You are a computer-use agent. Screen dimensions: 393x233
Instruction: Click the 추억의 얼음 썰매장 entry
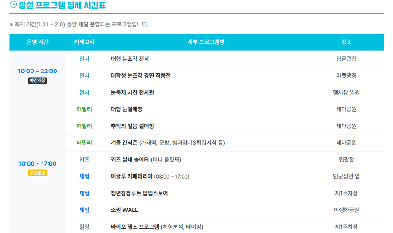(132, 126)
